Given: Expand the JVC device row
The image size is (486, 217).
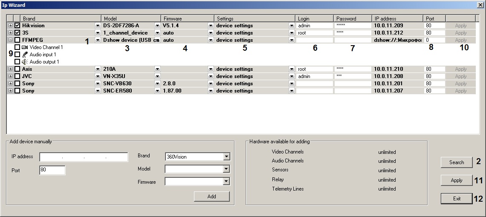Looking at the screenshot, I should pos(10,76).
